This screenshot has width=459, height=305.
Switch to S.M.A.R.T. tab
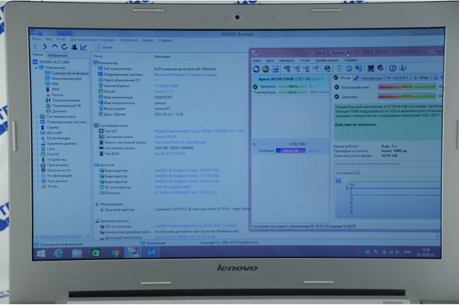398,78
